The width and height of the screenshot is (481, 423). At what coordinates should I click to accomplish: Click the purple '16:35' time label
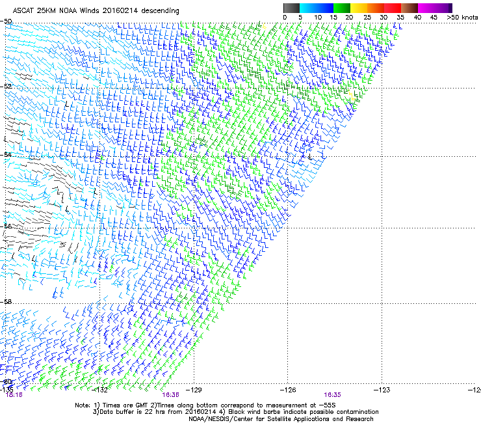click(333, 395)
